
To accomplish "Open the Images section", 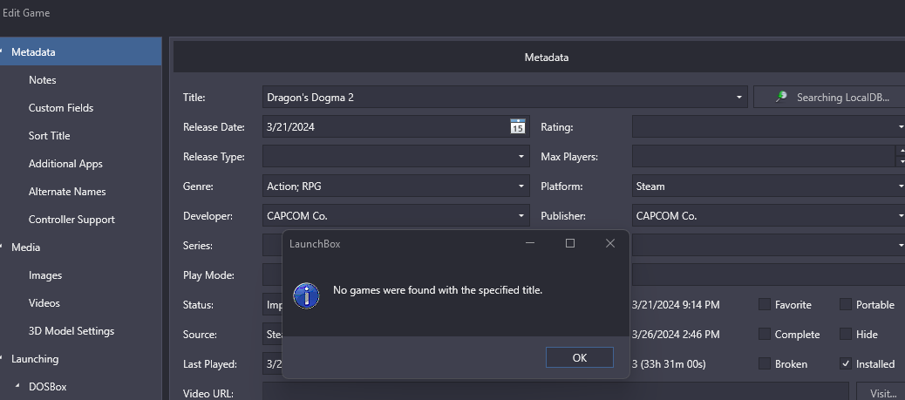I will (45, 275).
